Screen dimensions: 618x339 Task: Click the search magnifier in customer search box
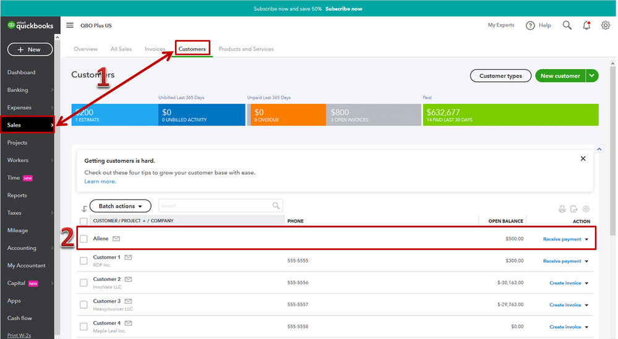pos(276,206)
